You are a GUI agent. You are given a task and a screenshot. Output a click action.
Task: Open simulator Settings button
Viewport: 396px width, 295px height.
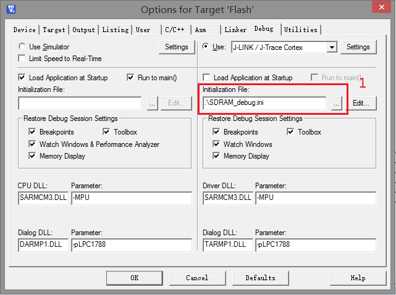pyautogui.click(x=177, y=47)
